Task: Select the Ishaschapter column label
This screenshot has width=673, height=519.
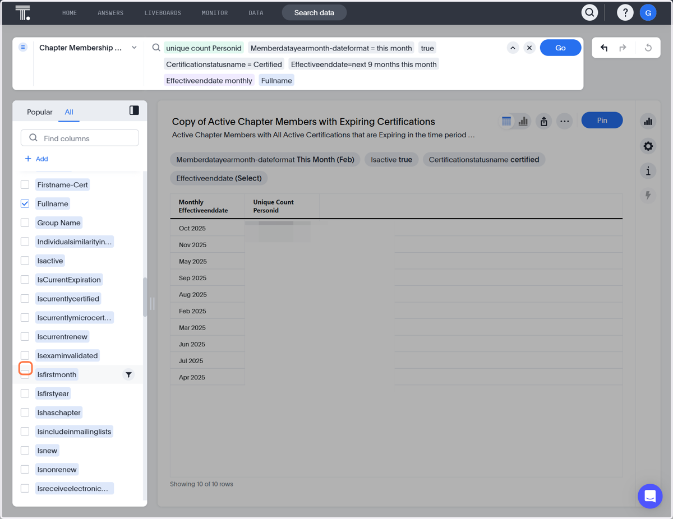Action: [59, 413]
